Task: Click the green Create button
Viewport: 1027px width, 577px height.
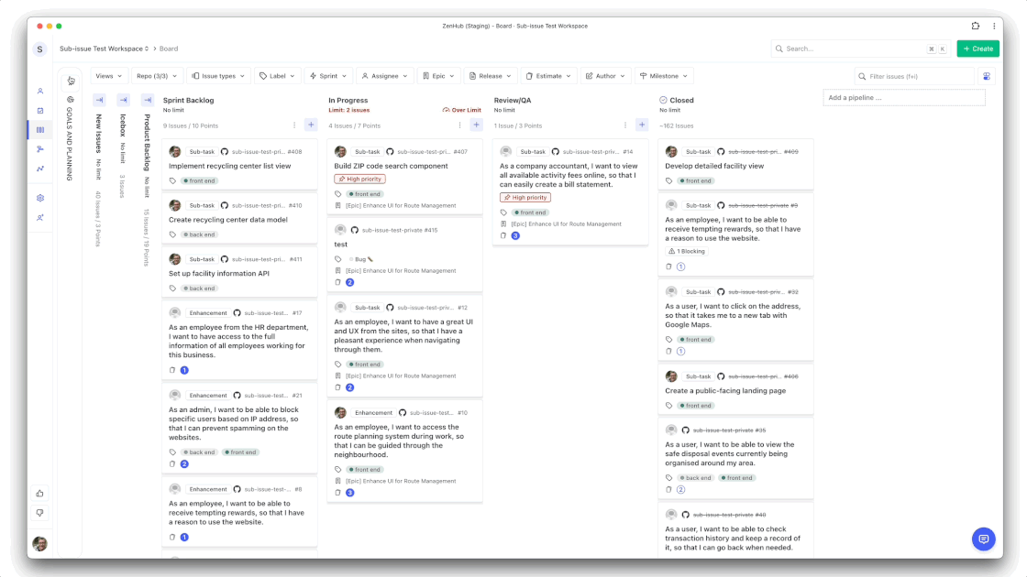Action: point(977,49)
